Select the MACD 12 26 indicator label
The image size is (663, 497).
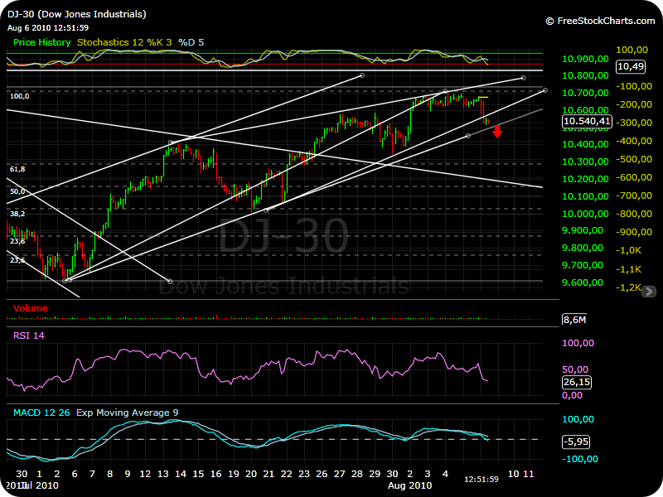click(x=41, y=413)
